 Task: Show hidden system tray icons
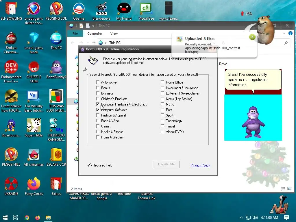(x=241, y=218)
